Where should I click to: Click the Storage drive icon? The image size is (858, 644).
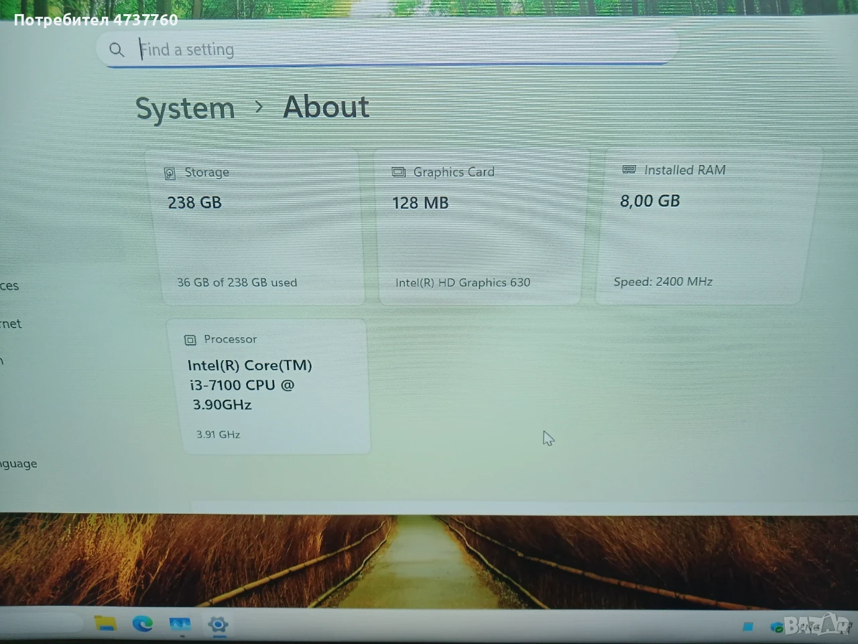point(170,174)
